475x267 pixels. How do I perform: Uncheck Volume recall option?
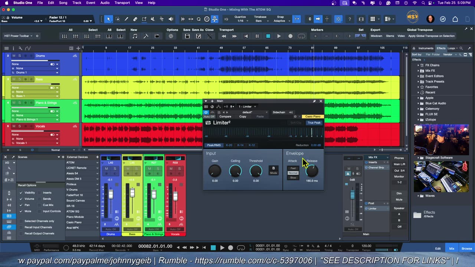click(x=21, y=199)
